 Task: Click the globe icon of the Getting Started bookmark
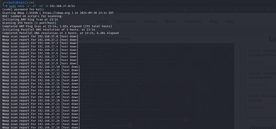click(x=185, y=10)
